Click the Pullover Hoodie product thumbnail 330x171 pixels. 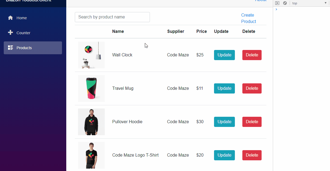[x=91, y=122]
